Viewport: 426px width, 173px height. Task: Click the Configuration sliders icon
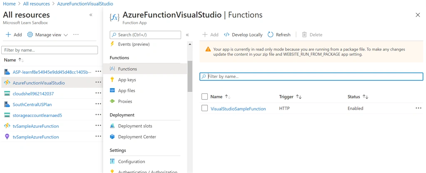[x=112, y=161]
